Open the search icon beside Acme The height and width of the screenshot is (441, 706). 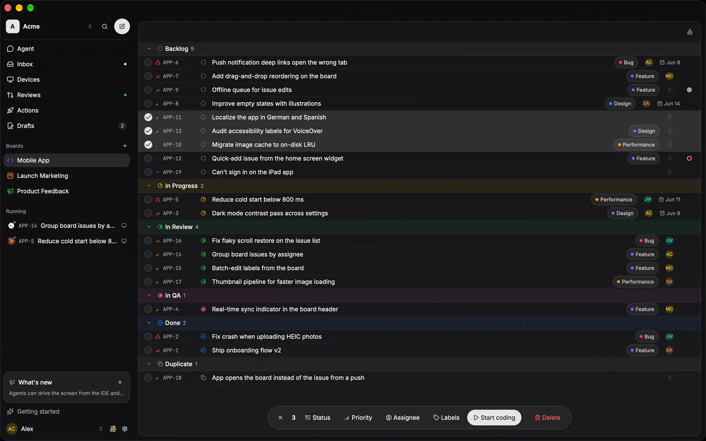point(105,27)
